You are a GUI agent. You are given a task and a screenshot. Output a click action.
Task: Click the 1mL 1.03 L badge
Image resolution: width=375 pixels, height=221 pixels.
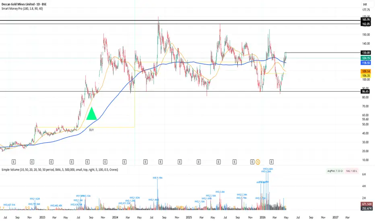click(351, 171)
